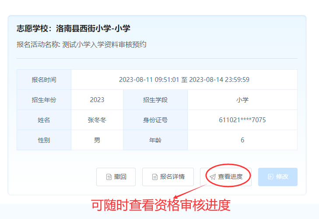Screen dimensions: 319x219
Task: Click the 招生学段 label cell
Action: pos(155,99)
